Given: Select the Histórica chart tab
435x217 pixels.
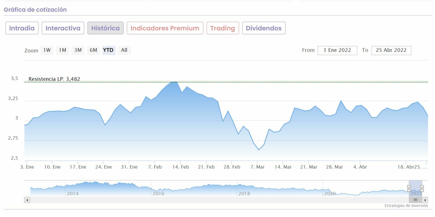Looking at the screenshot, I should 105,28.
